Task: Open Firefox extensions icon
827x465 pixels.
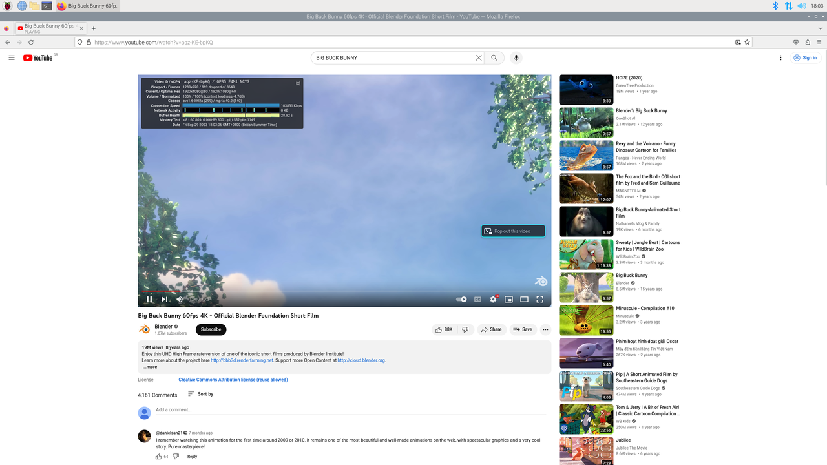Action: [808, 42]
